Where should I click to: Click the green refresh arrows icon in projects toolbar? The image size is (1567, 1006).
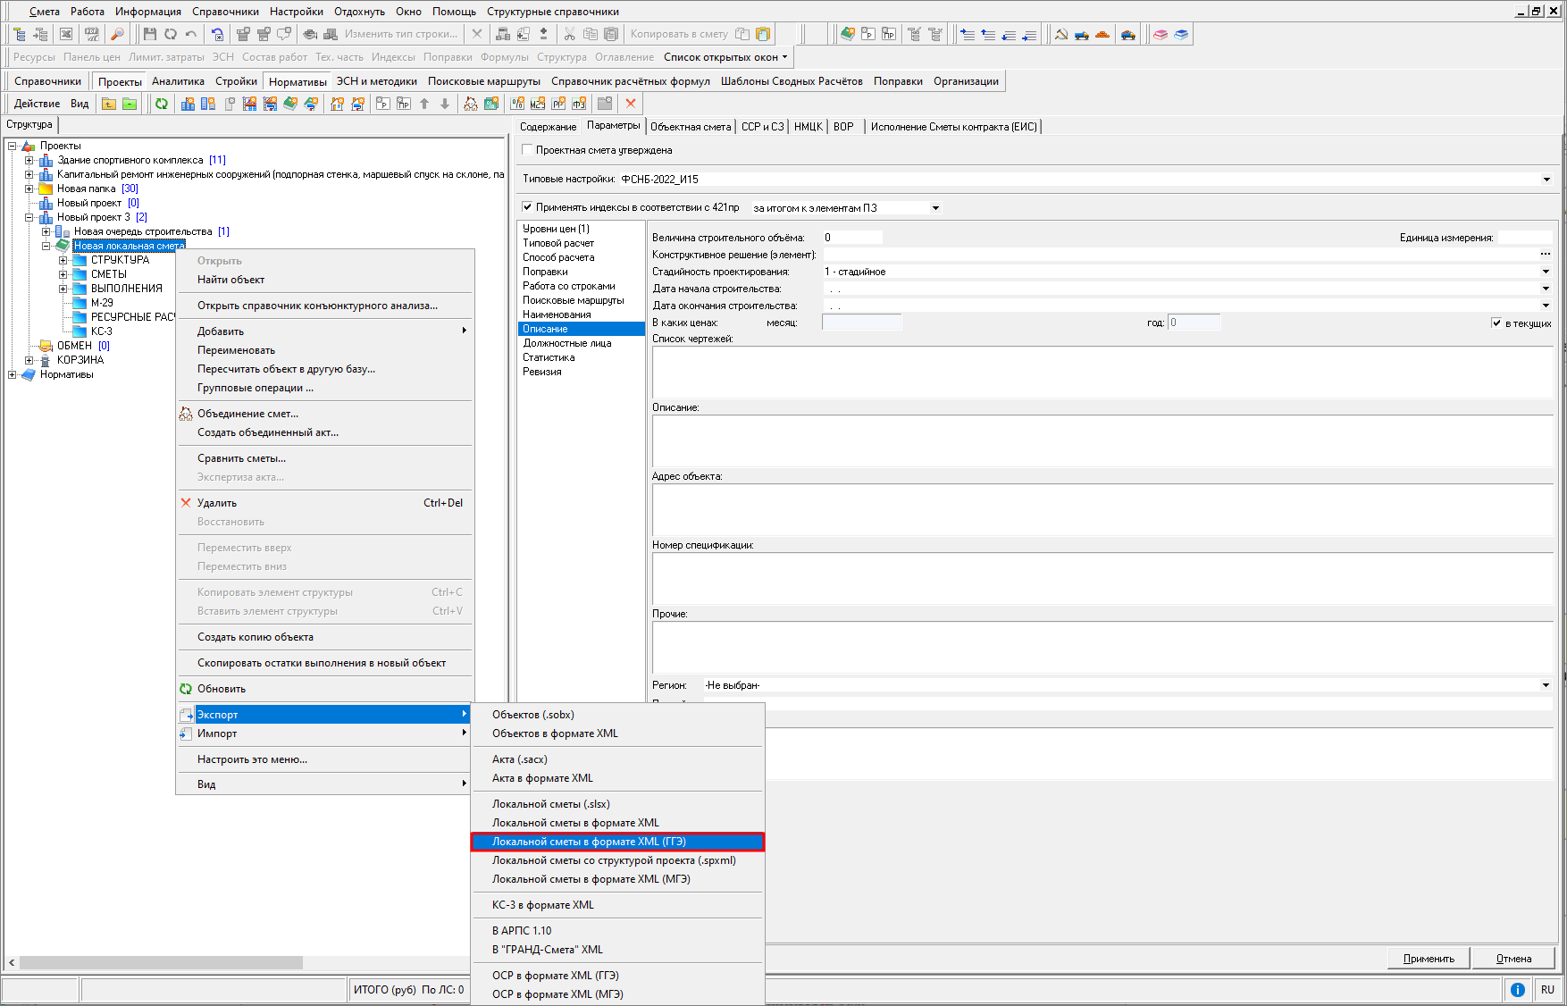click(x=162, y=104)
